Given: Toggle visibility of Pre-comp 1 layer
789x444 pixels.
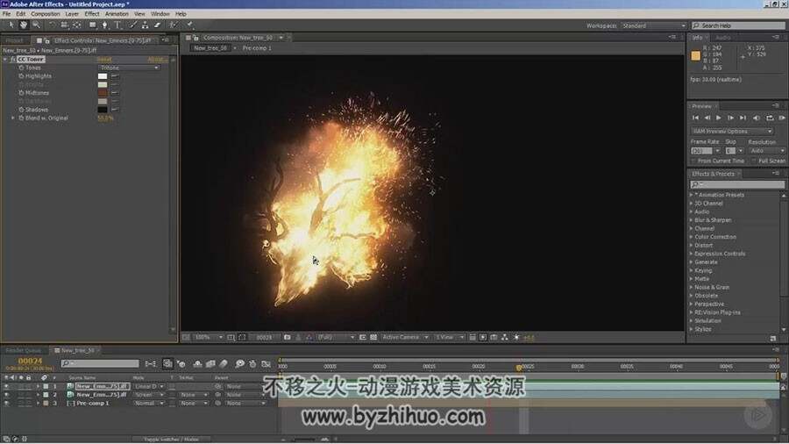Looking at the screenshot, I should (6, 404).
